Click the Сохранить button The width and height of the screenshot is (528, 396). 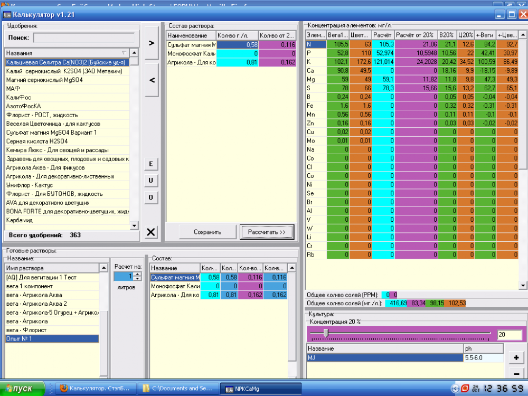coord(208,232)
